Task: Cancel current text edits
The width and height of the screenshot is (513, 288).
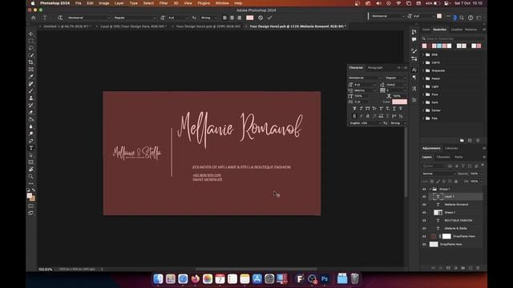Action: [x=261, y=18]
